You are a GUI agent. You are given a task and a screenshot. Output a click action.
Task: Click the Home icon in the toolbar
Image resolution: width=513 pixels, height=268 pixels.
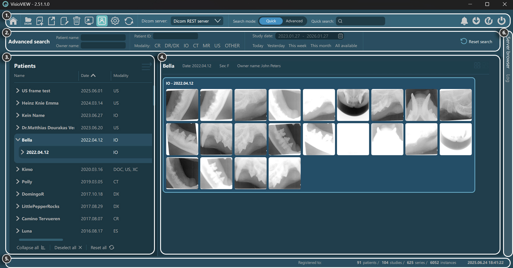click(13, 21)
